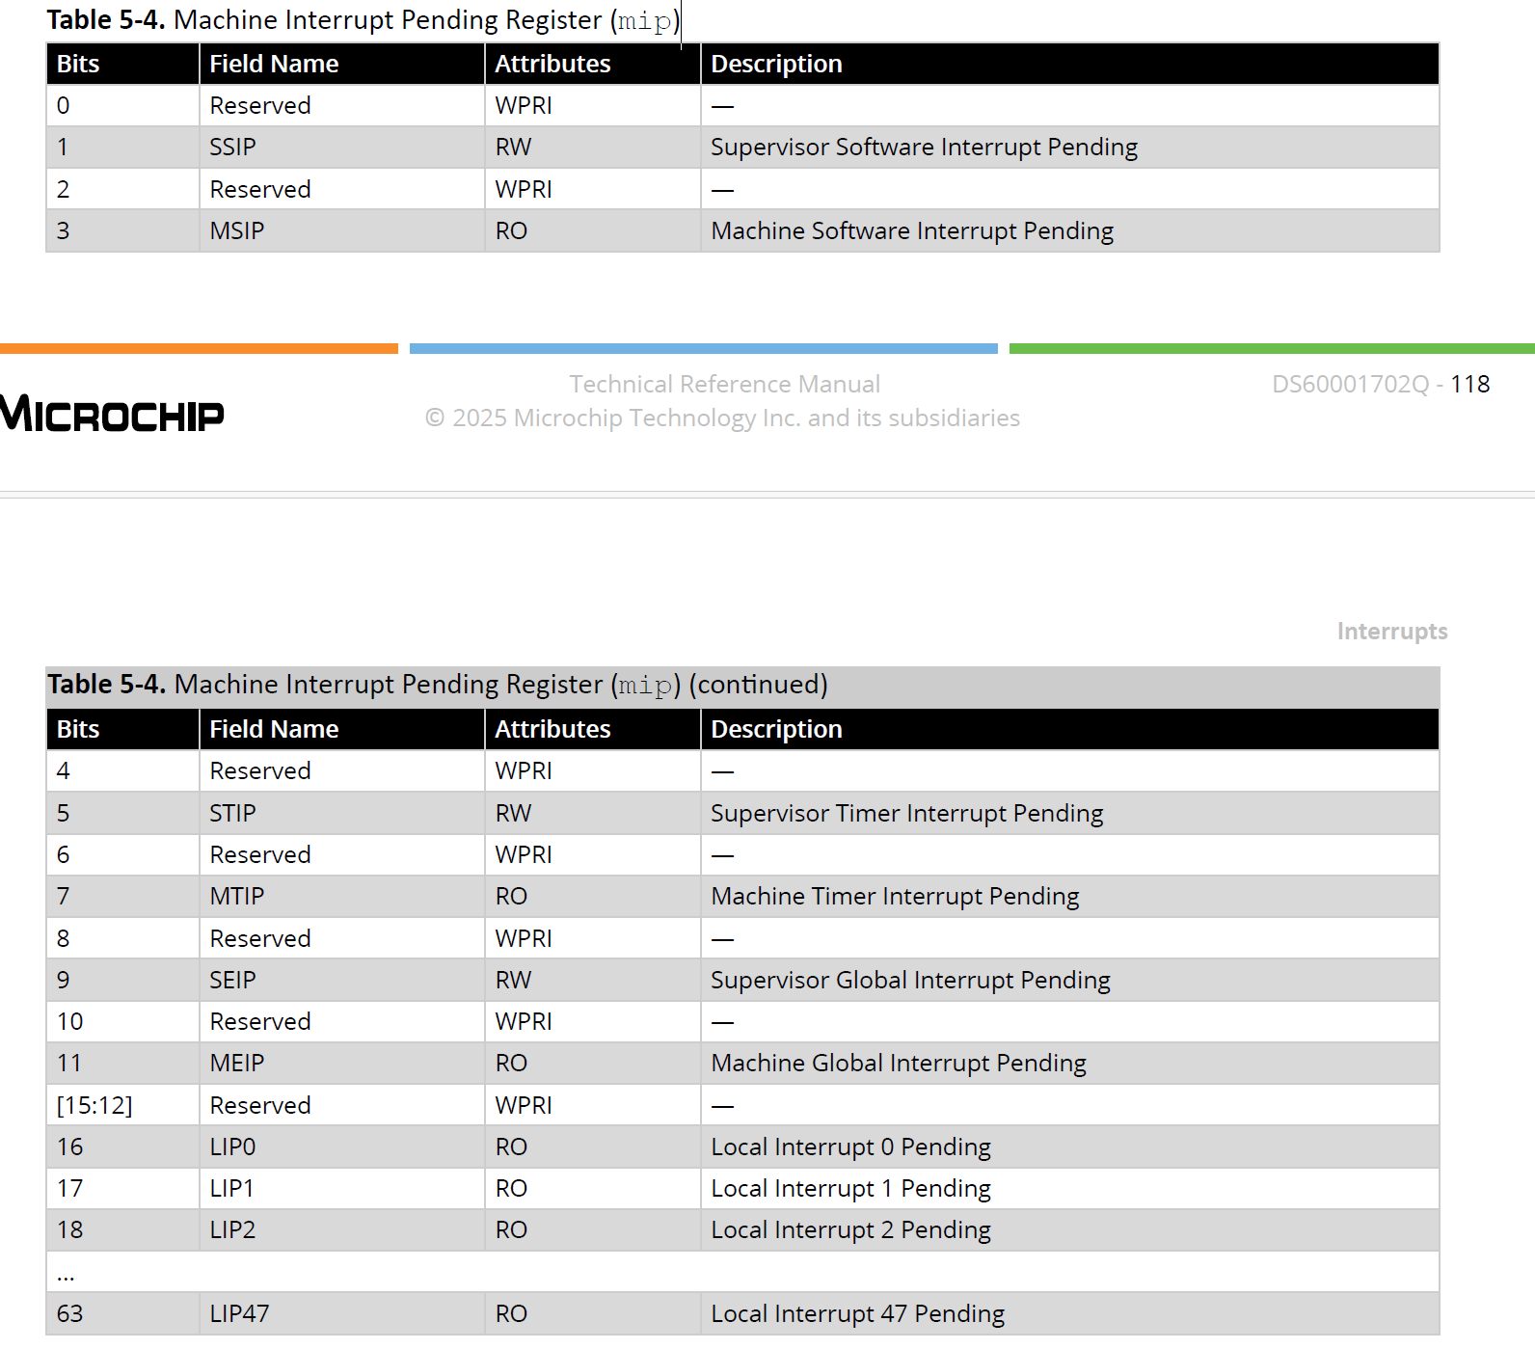Click the SSIP field name cell
The height and width of the screenshot is (1349, 1535).
coord(341,148)
